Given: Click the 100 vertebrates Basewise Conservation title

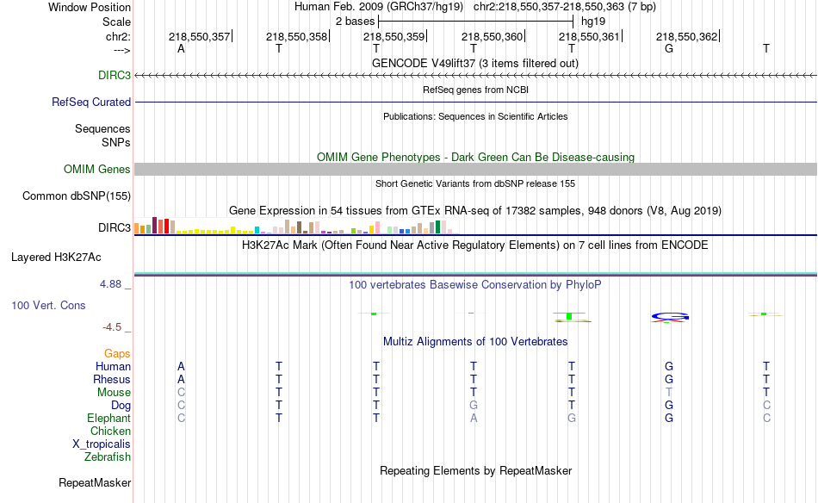Looking at the screenshot, I should click(x=475, y=285).
